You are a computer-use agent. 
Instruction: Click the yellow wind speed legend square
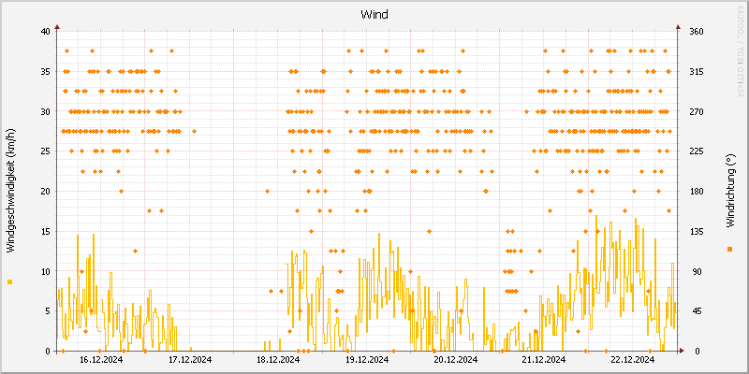point(10,282)
